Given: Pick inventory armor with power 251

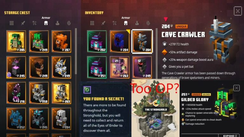Looking at the screenshot, I should click(x=97, y=67).
